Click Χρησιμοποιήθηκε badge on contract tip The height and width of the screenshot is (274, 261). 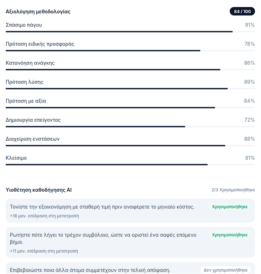pyautogui.click(x=230, y=235)
